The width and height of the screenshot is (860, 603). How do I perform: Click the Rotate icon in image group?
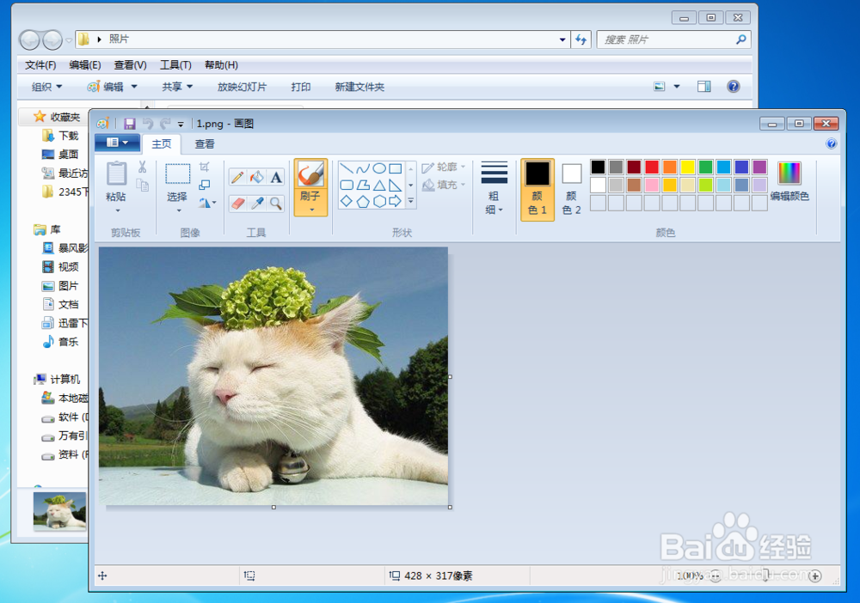(x=206, y=204)
